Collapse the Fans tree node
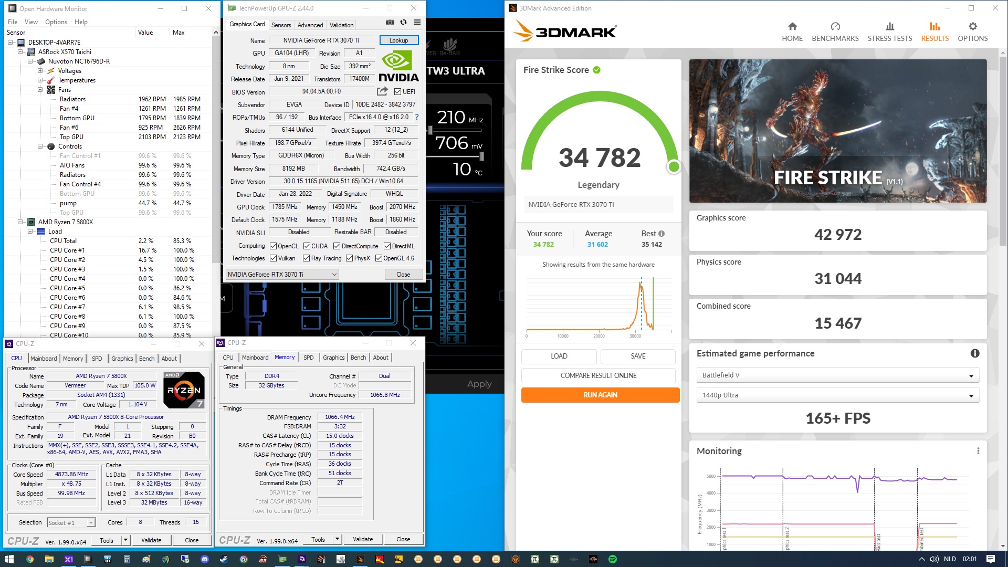Screen dimensions: 1008x567 [40, 90]
